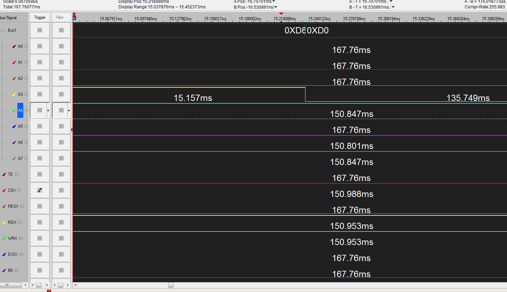The image size is (507, 292).
Task: Click the A2 filter condition icon
Action: point(61,78)
